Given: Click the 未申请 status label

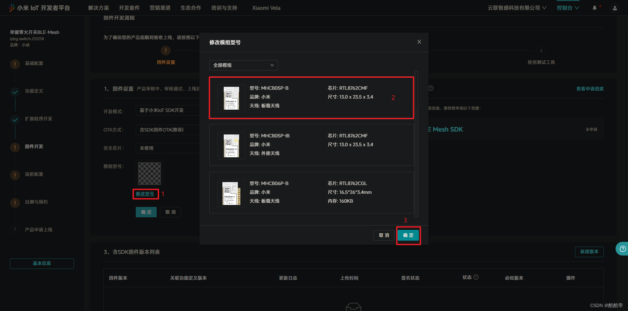Looking at the screenshot, I should (591, 130).
